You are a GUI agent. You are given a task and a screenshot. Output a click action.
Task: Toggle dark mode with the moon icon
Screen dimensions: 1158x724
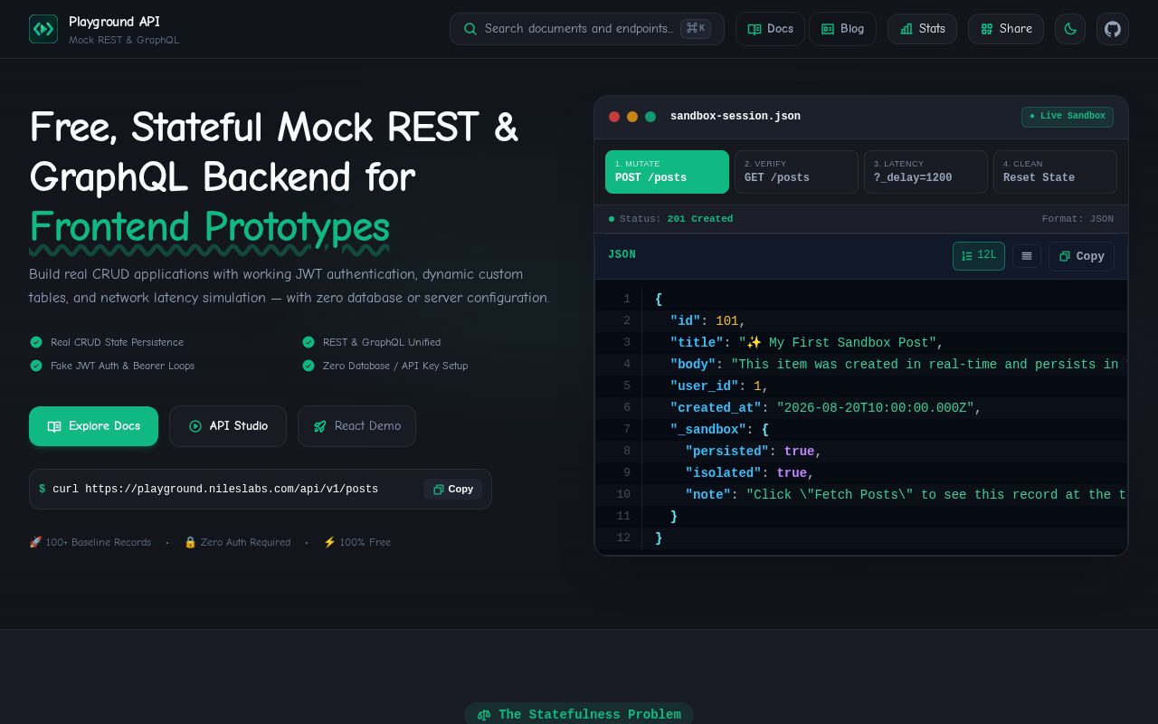tap(1070, 29)
